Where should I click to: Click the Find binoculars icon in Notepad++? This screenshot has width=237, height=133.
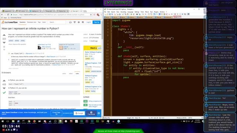coord(137,14)
